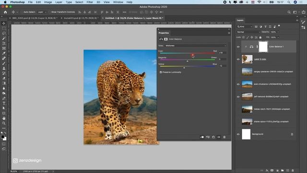Open the Image menu
Image resolution: width=307 pixels, height=173 pixels.
(48, 2)
